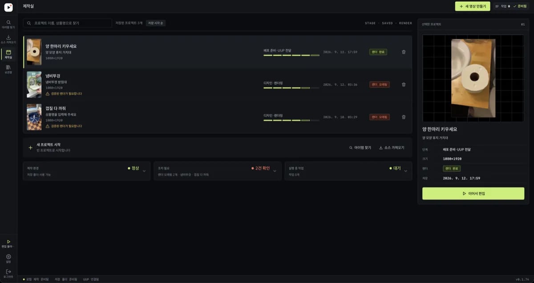Expand the 조치 필요 status card
This screenshot has height=283, width=534.
tap(217, 171)
